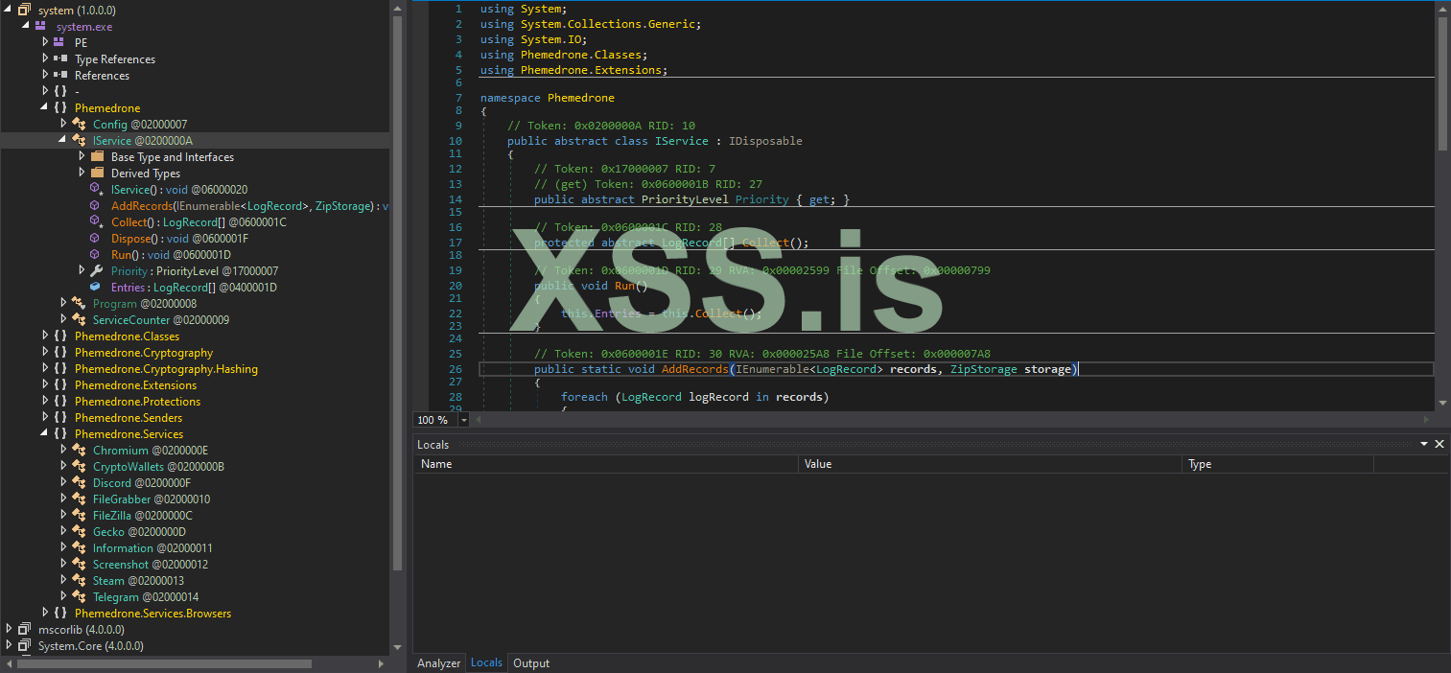Click the mscorlib assembly icon
Screen dimensions: 1451x673
[25, 630]
